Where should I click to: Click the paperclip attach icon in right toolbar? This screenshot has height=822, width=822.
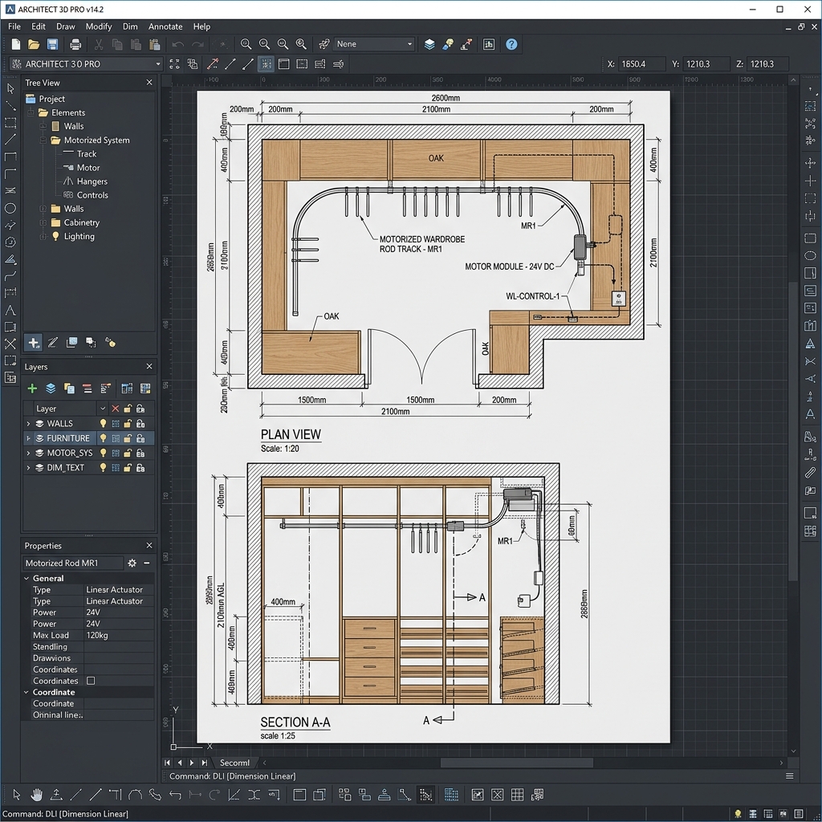click(810, 472)
